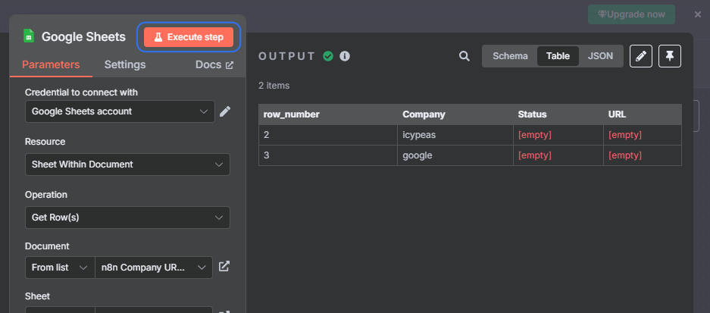Image resolution: width=710 pixels, height=313 pixels.
Task: Click the empty Status cell for google
Action: tap(558, 155)
